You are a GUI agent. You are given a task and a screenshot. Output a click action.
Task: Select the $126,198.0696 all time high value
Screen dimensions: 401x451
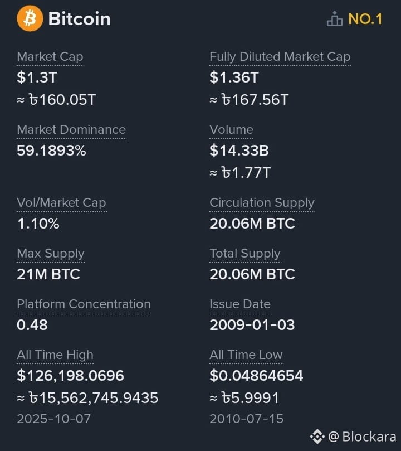pyautogui.click(x=70, y=376)
